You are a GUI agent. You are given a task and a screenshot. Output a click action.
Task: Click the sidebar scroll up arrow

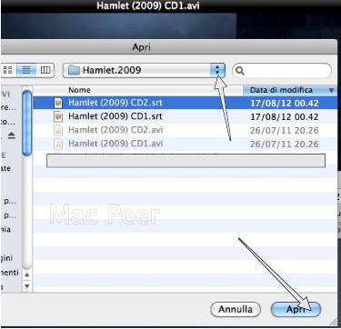pos(27,275)
